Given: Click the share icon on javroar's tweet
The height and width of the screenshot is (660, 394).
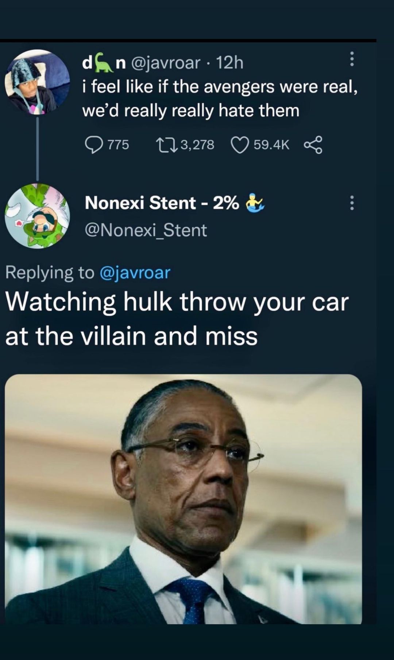Looking at the screenshot, I should (313, 145).
